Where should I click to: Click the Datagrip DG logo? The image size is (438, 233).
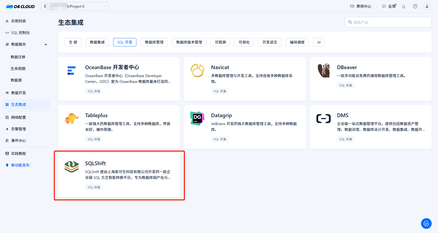coord(197,118)
